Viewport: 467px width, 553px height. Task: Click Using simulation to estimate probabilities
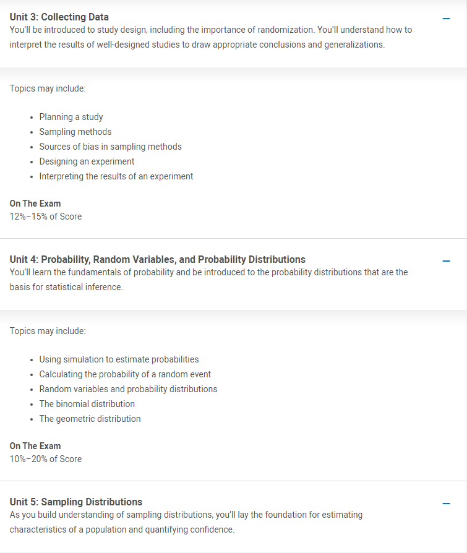[x=119, y=359]
